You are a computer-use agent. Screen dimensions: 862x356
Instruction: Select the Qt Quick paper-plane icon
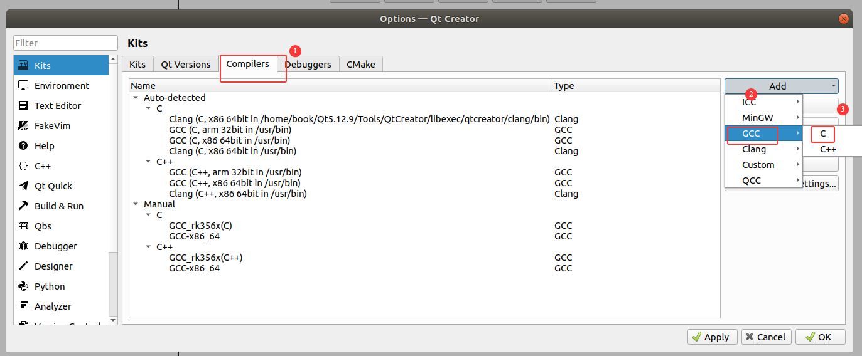[23, 186]
